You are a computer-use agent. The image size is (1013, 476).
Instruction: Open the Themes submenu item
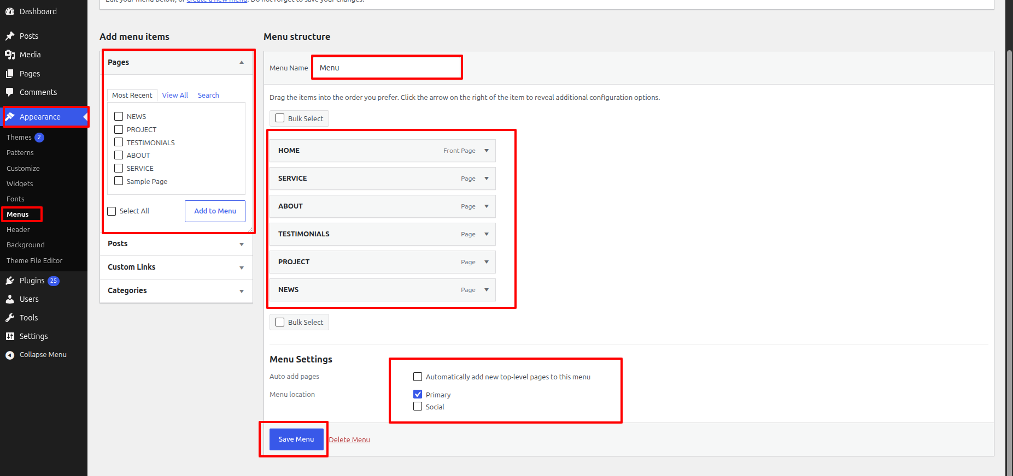19,138
